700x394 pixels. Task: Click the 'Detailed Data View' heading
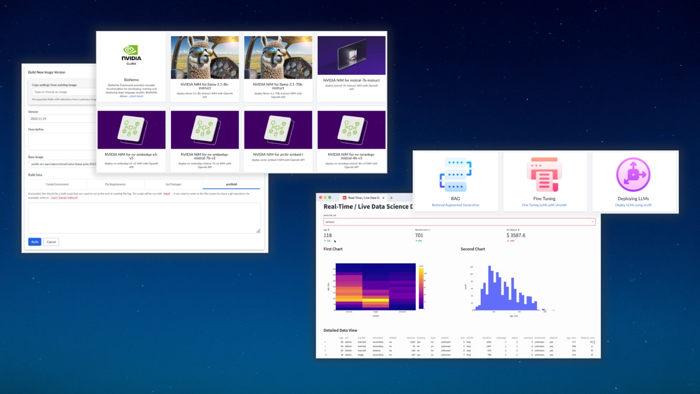[340, 331]
